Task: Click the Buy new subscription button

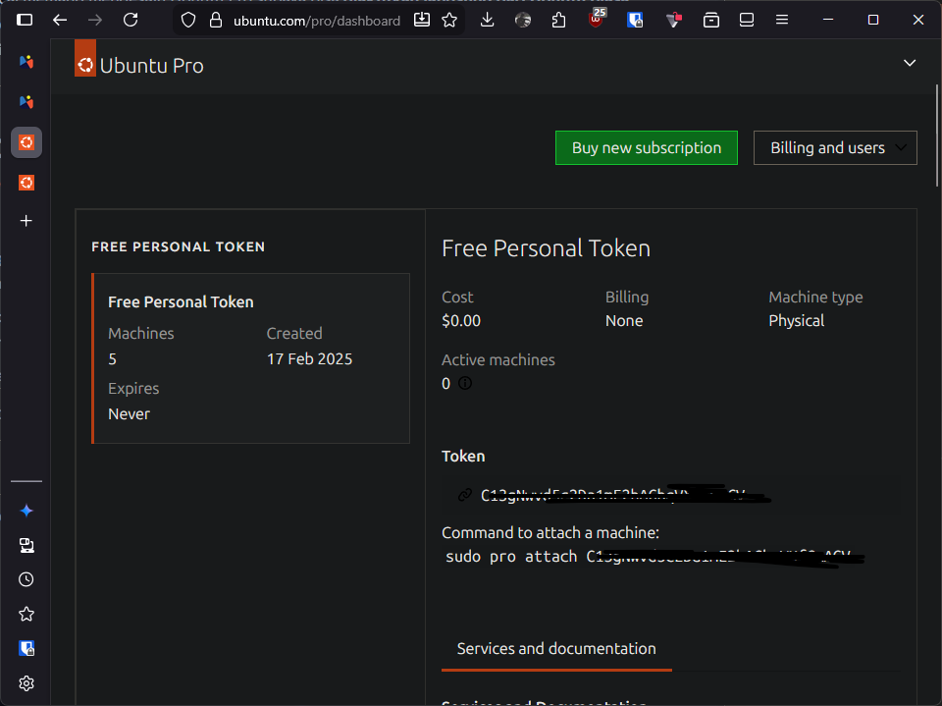Action: click(x=646, y=148)
